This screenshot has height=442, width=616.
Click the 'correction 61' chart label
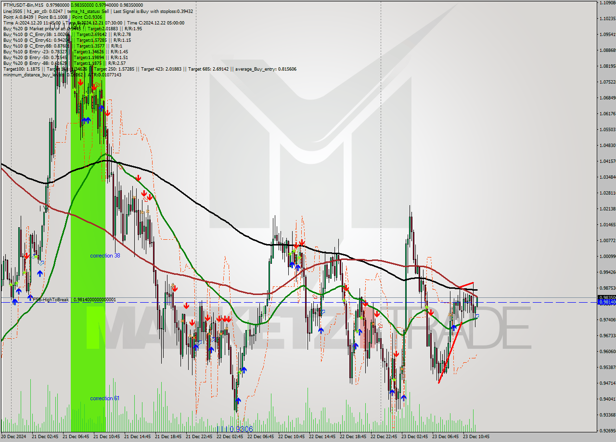[x=105, y=398]
